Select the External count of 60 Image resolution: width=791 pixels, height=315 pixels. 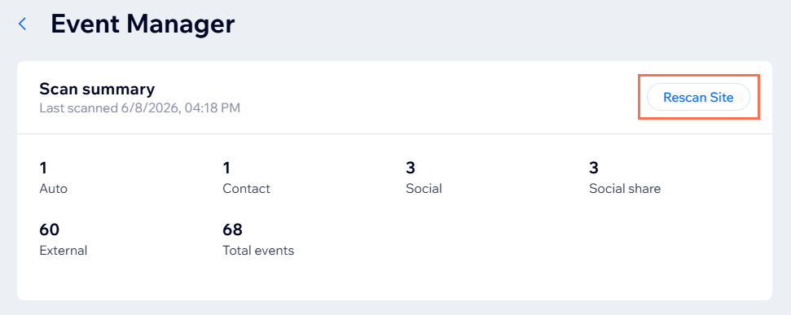(50, 230)
